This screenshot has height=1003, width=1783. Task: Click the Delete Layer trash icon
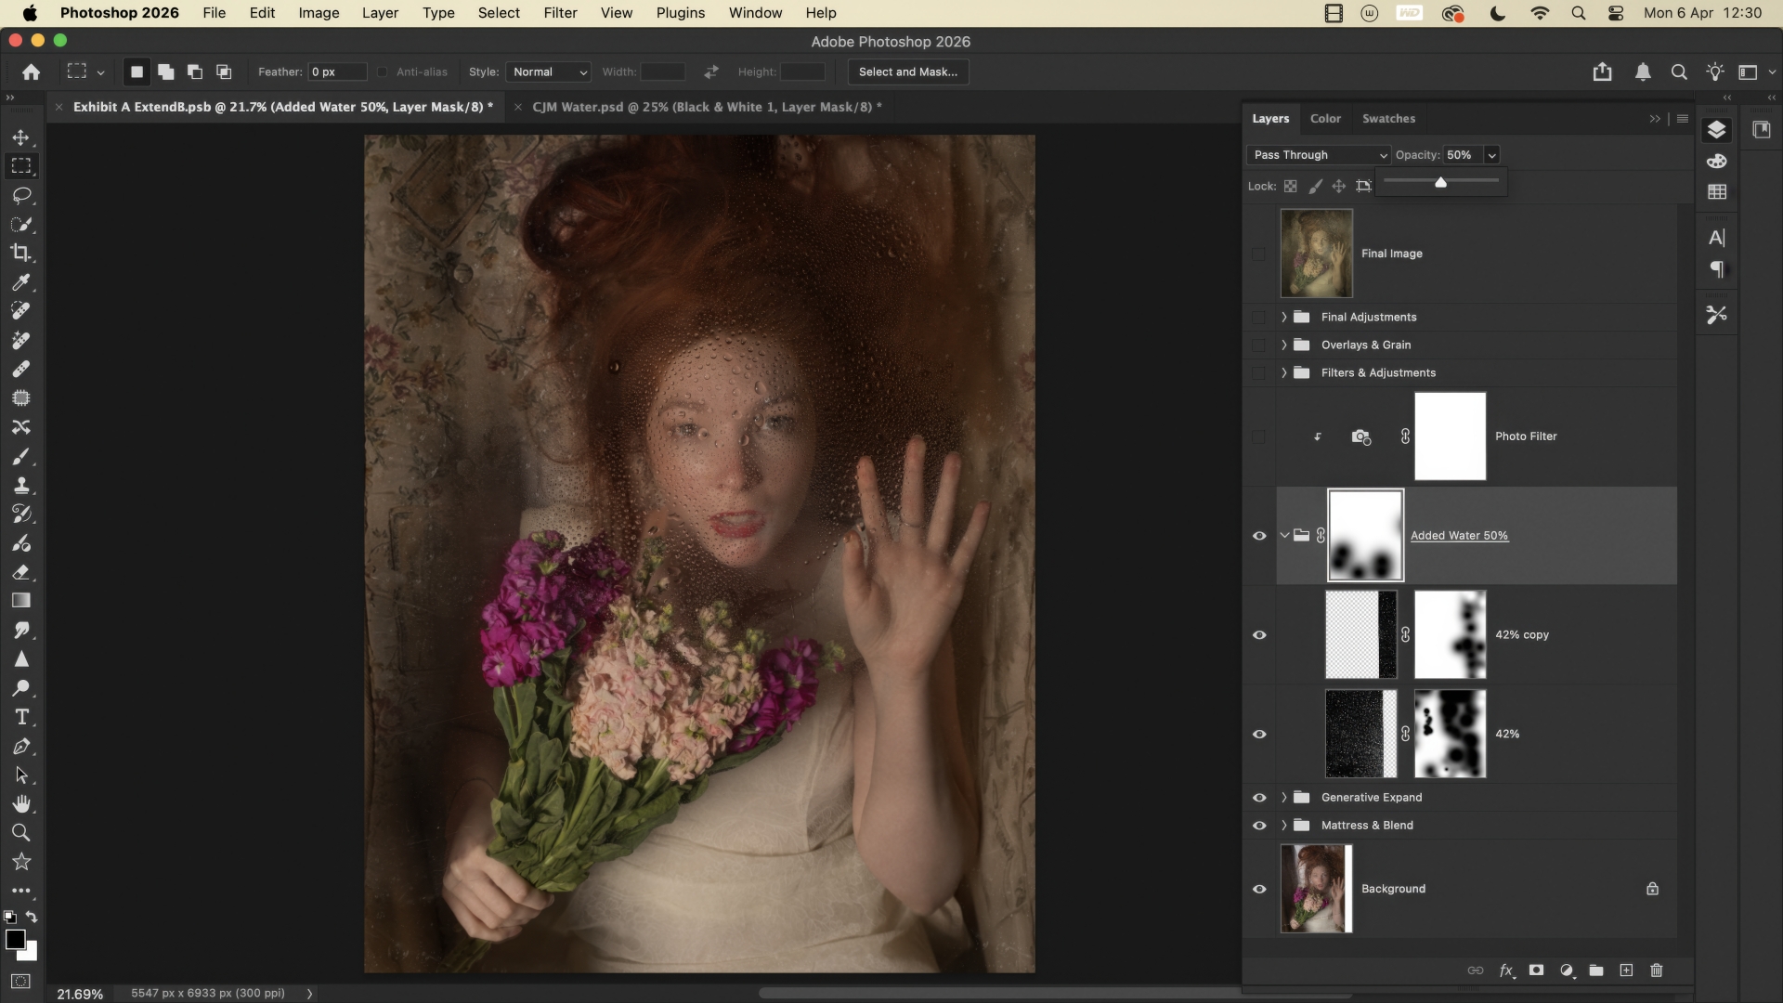coord(1656,970)
